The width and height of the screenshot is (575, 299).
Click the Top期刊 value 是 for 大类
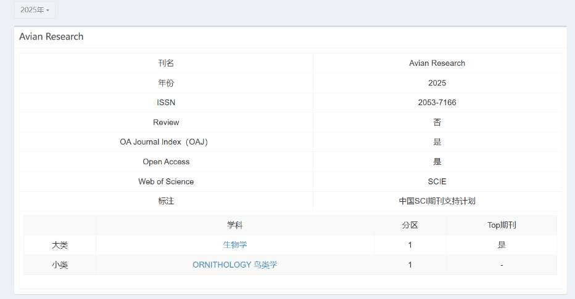(502, 245)
